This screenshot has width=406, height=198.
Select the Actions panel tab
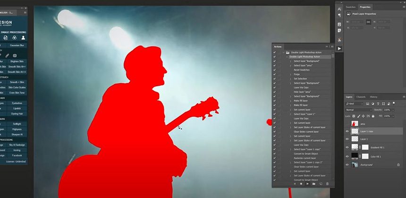point(278,47)
